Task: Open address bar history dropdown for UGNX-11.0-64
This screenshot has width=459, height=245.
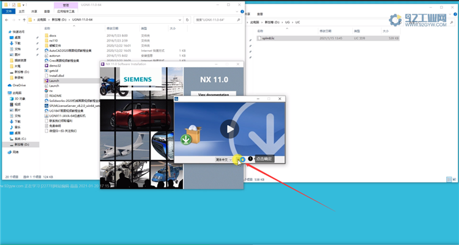Action: click(180, 20)
